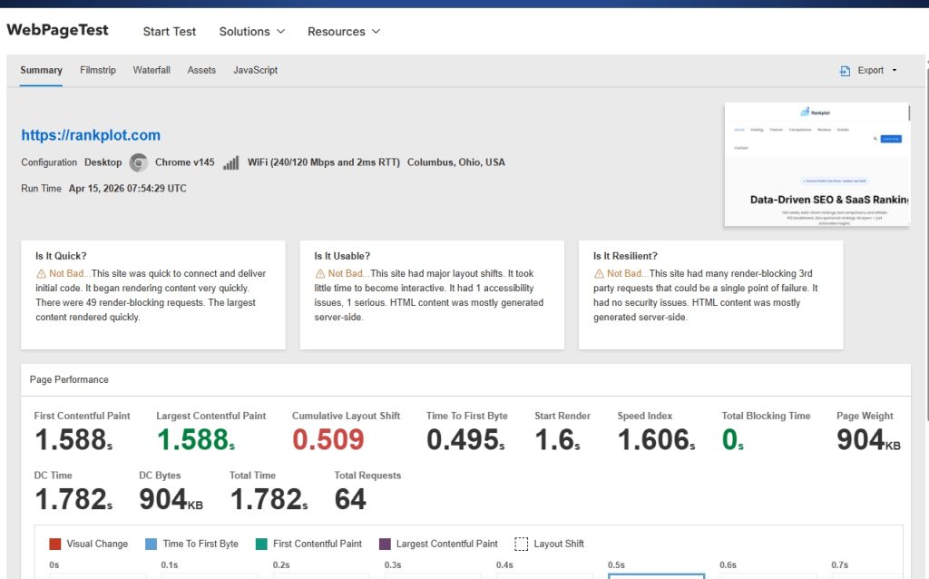Open the https://rankplot.com link
The height and width of the screenshot is (579, 929).
click(x=91, y=135)
